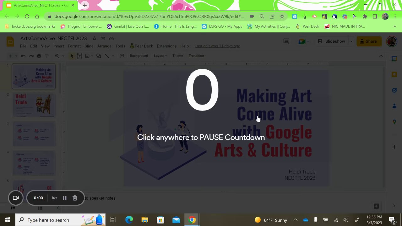Restart the recording with the undo arrow
Viewport: 402px width, 226px height.
[54, 198]
